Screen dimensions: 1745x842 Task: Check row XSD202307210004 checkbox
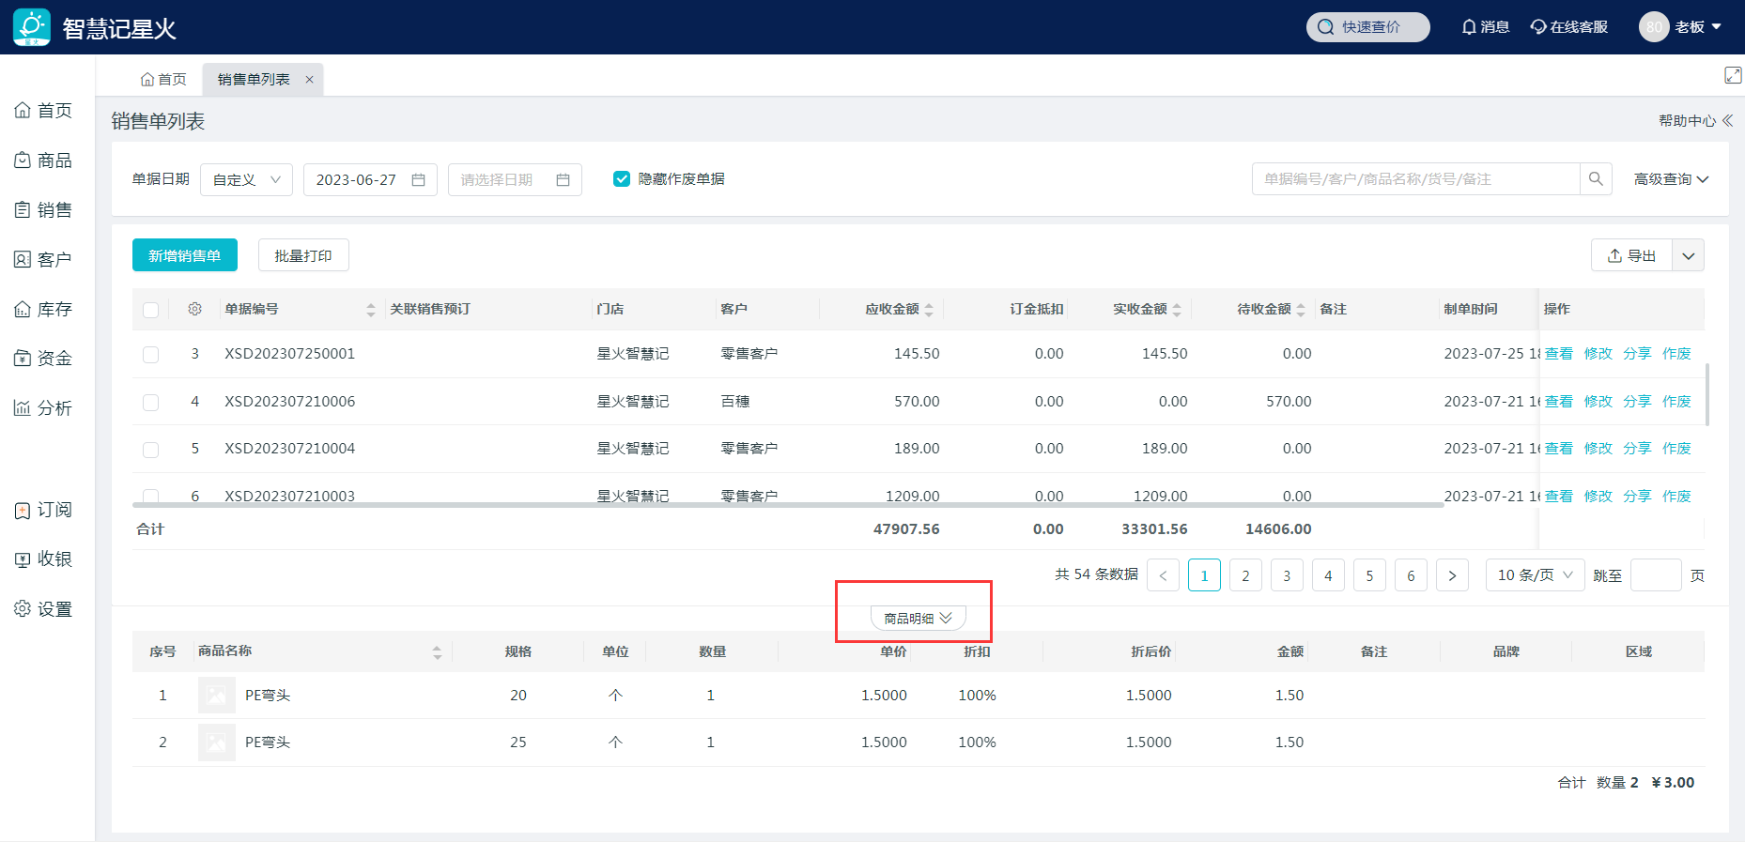(x=150, y=450)
